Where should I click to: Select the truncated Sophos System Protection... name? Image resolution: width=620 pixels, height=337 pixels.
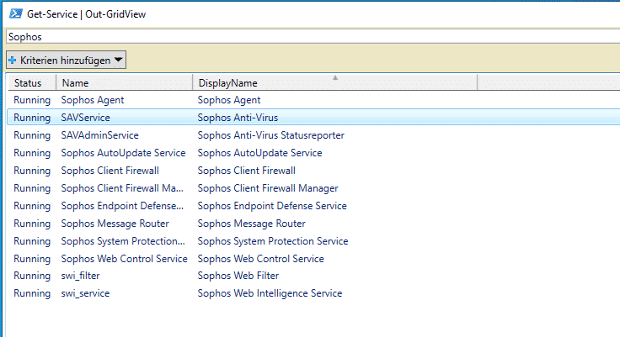123,241
